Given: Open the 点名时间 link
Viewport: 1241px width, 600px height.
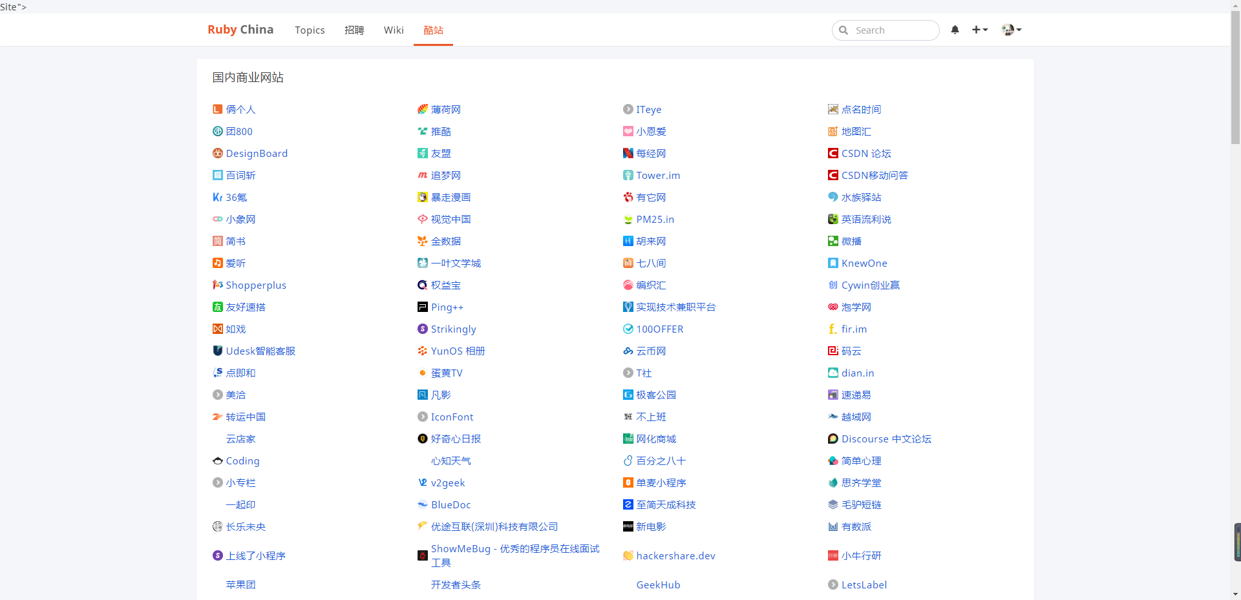Looking at the screenshot, I should click(x=862, y=109).
